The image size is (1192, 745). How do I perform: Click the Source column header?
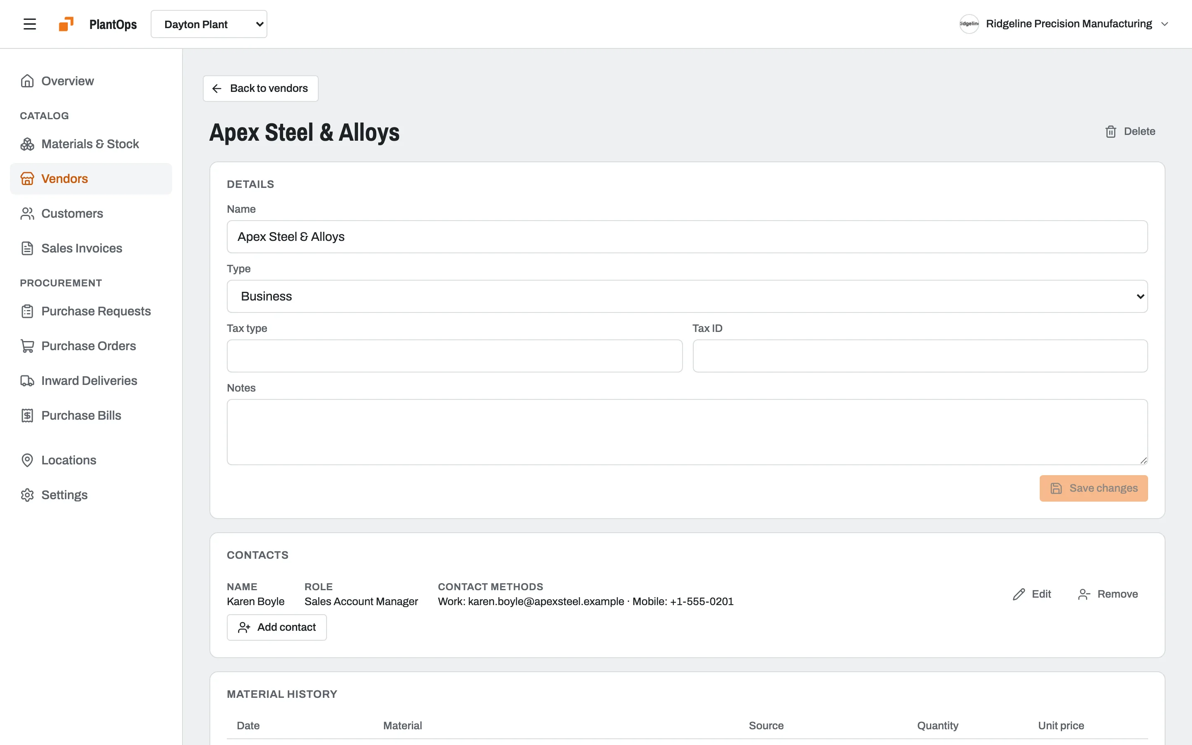766,726
